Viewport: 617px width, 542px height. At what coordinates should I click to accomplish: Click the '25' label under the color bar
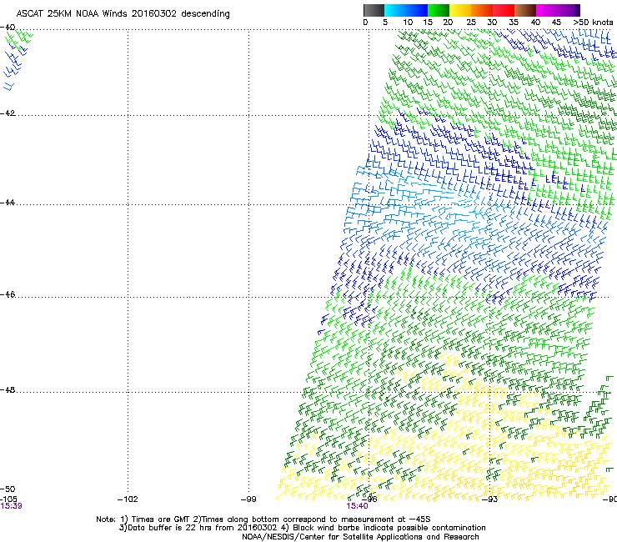click(471, 23)
